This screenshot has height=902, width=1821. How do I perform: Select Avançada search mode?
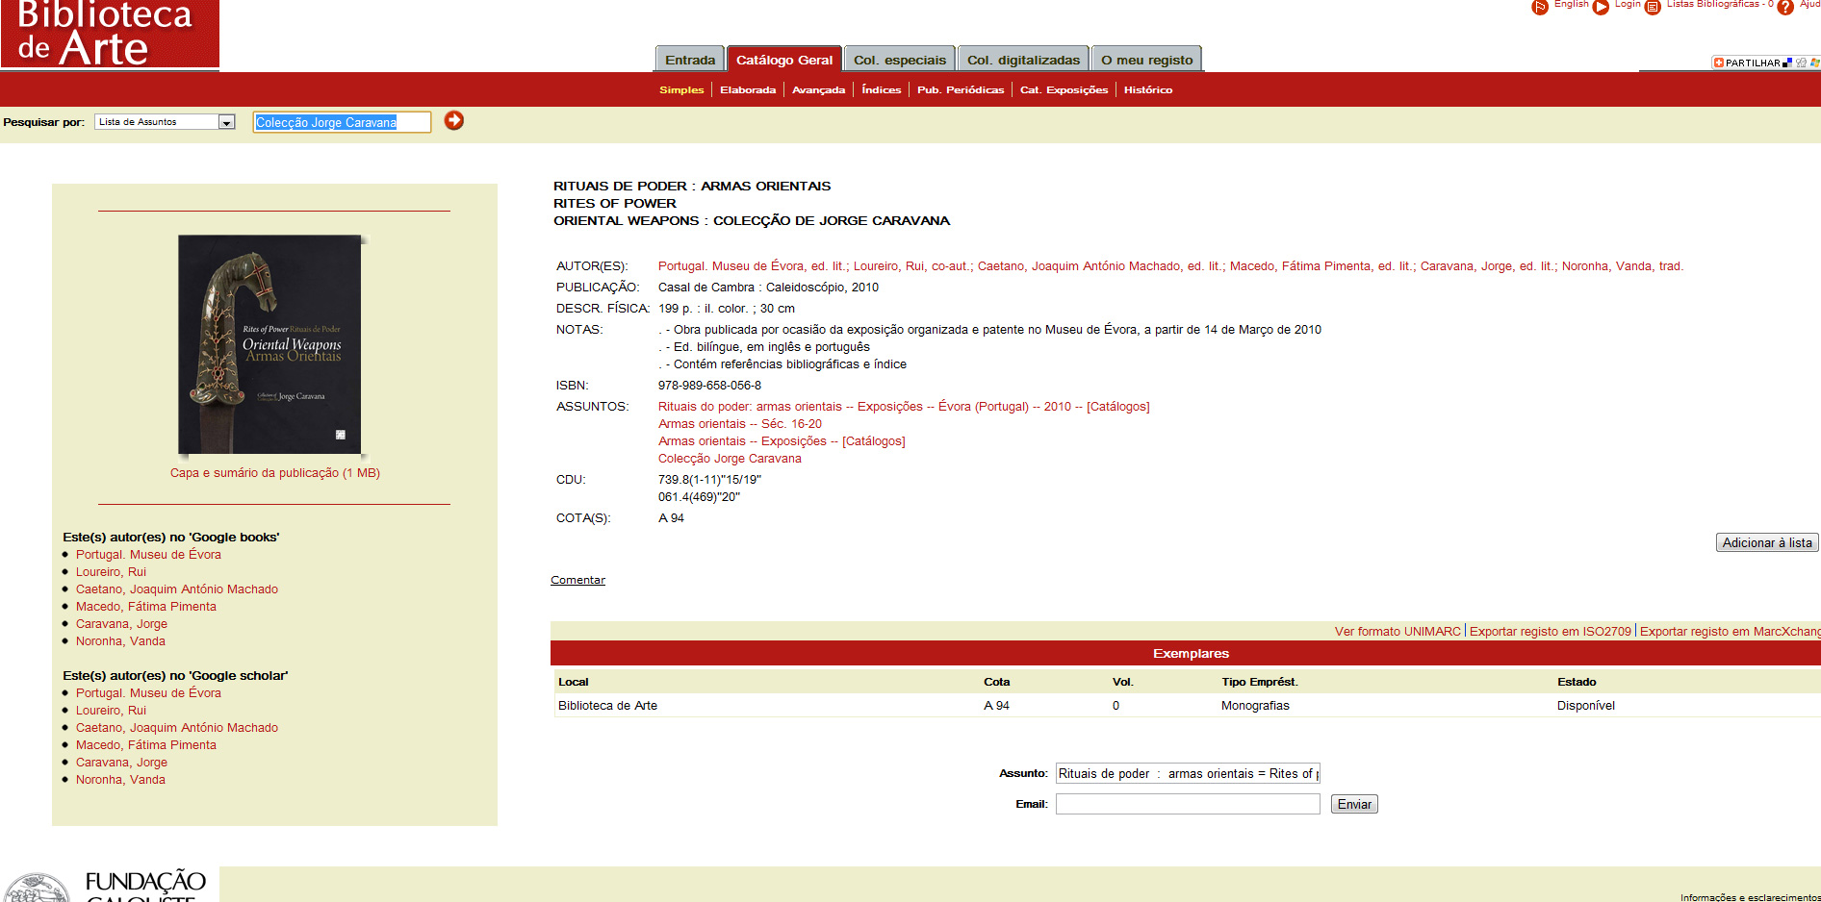(x=818, y=89)
